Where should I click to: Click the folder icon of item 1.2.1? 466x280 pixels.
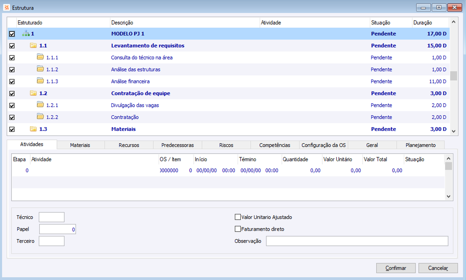click(x=40, y=105)
